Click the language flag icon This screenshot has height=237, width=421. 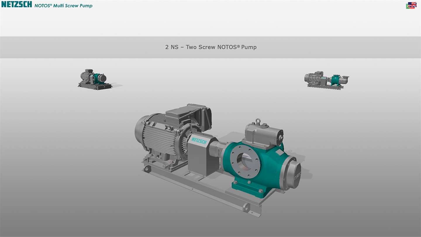(411, 5)
